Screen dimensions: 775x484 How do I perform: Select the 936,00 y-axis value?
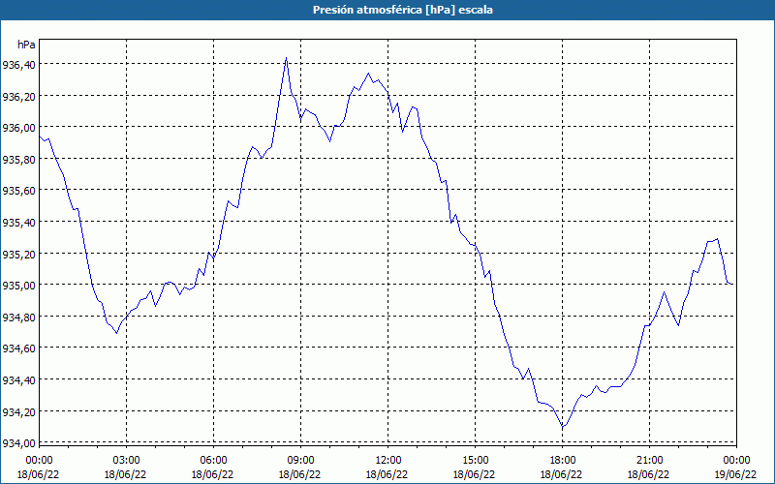click(18, 128)
